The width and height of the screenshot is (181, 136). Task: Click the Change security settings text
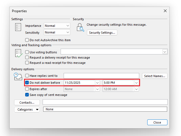(x=117, y=25)
